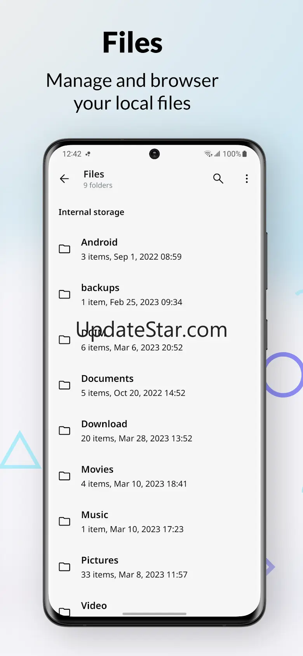Open the three-dot overflow menu
Screen dimensions: 303x656
(x=247, y=178)
